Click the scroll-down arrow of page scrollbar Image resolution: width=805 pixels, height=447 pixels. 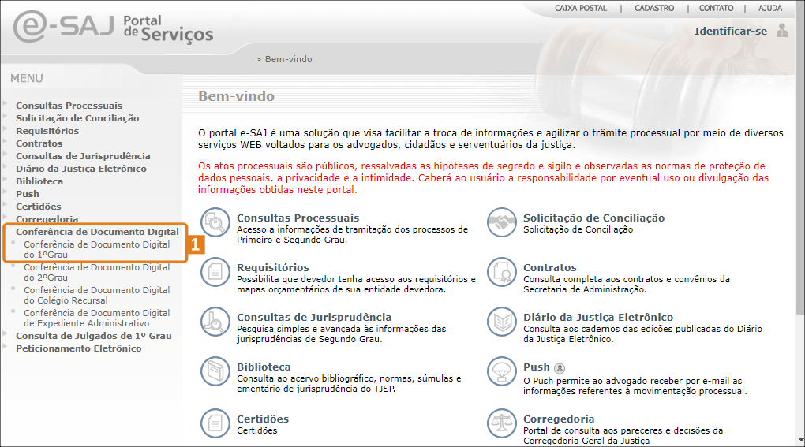pyautogui.click(x=801, y=441)
